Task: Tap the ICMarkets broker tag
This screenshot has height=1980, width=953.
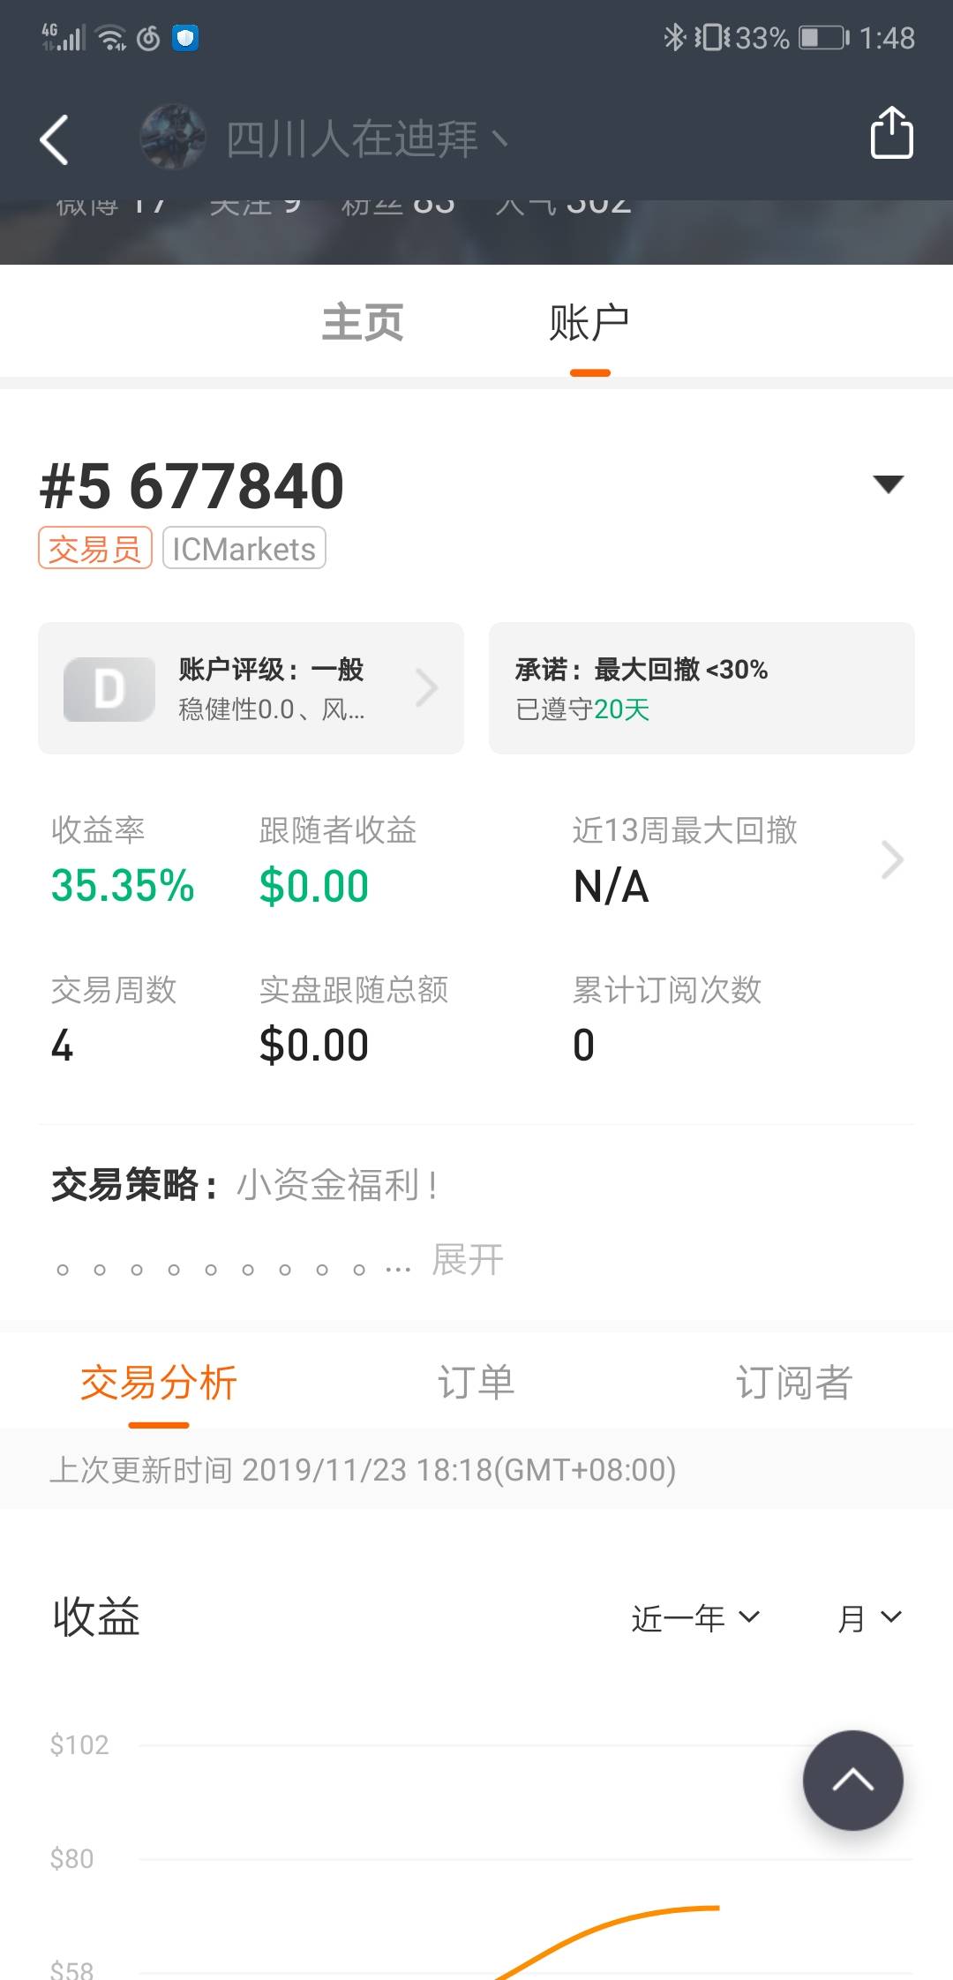Action: (244, 549)
